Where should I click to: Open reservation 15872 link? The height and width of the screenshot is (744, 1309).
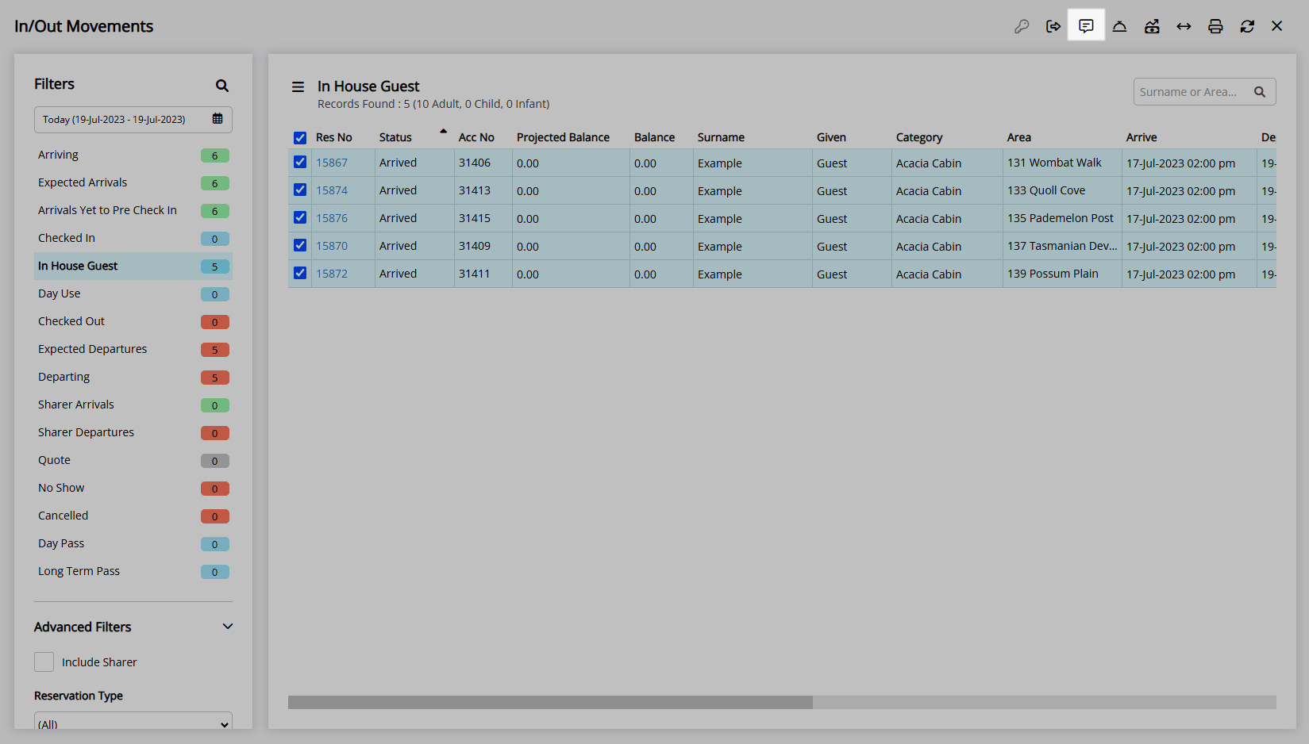tap(332, 274)
